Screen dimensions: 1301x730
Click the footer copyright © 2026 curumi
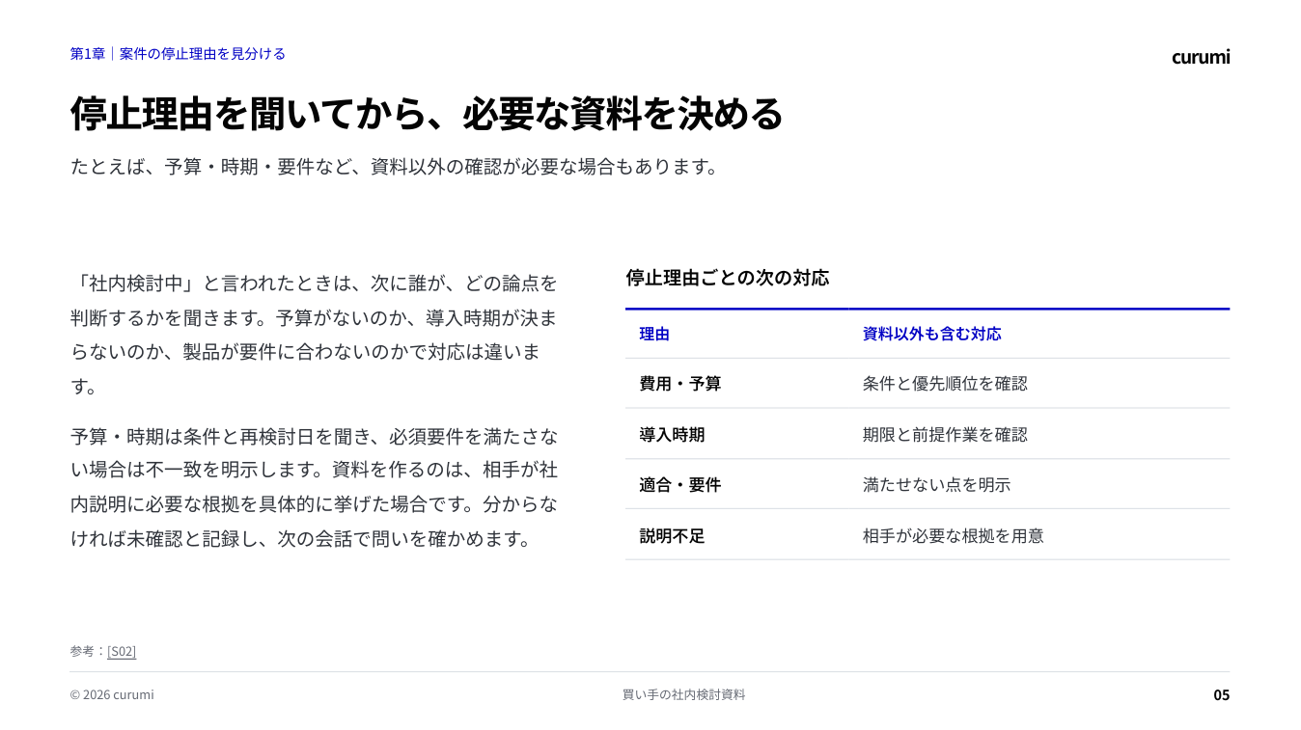(x=112, y=694)
